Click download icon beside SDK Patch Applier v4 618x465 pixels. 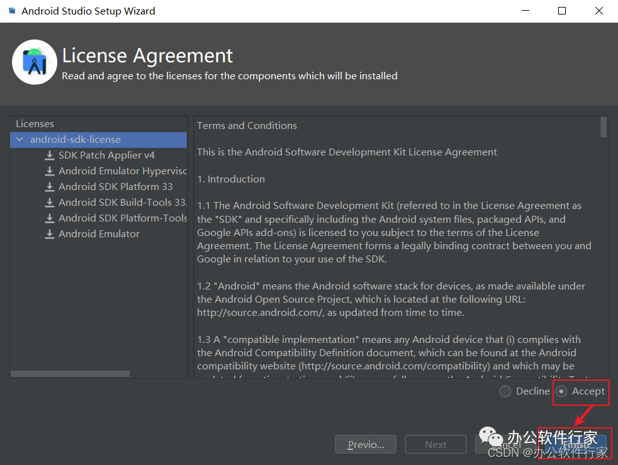[49, 155]
